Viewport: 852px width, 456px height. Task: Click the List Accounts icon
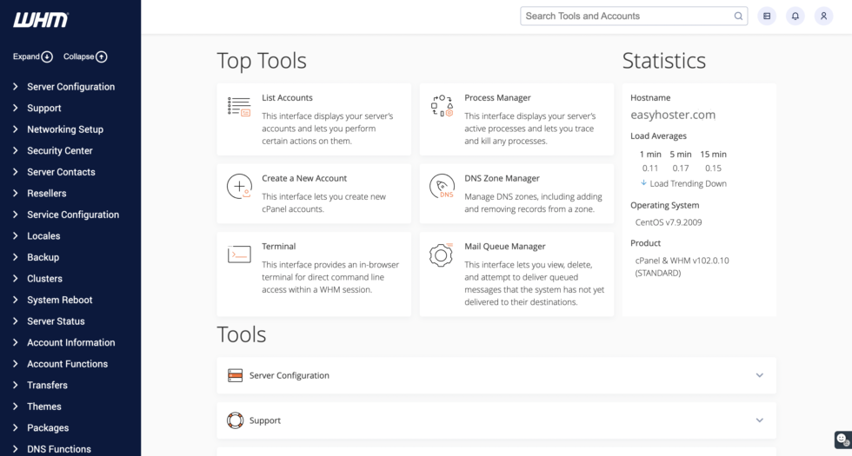[239, 107]
